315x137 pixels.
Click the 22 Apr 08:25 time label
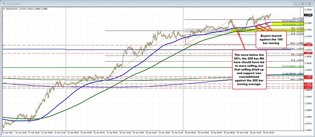(112, 133)
